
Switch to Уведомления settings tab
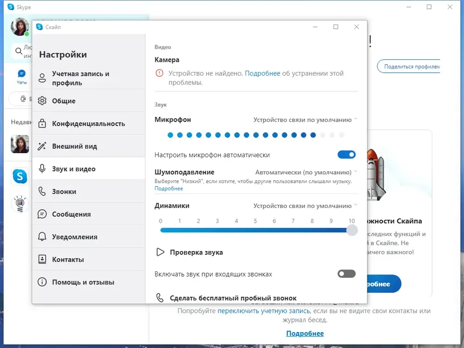click(89, 237)
